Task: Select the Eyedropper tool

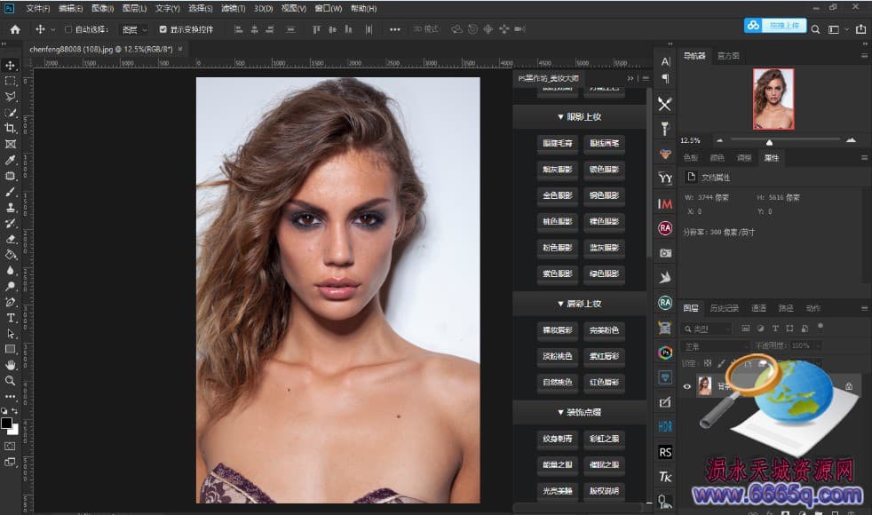Action: (11, 160)
